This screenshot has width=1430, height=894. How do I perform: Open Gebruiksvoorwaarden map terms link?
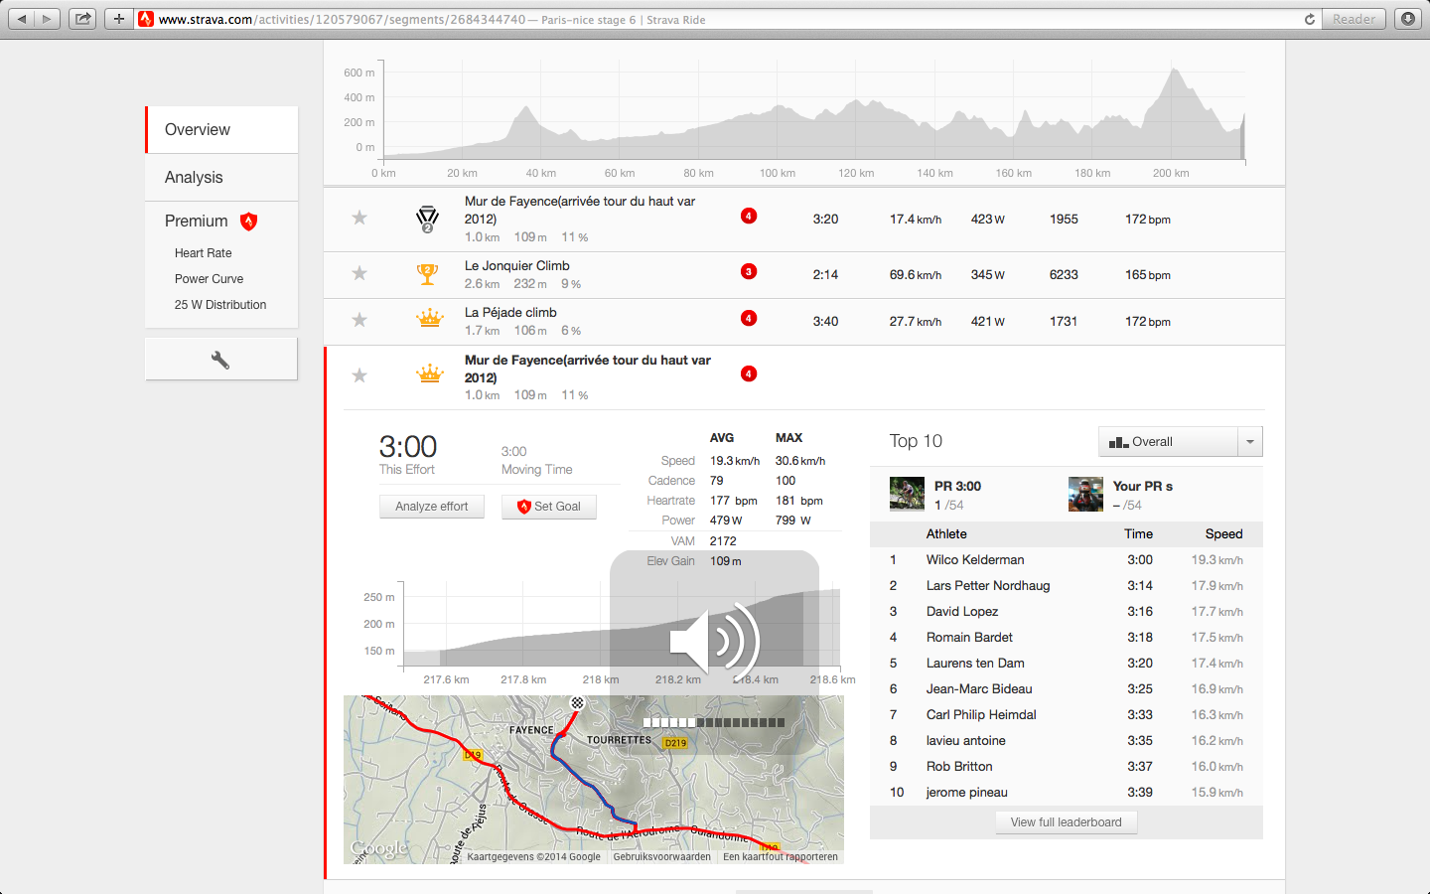pos(662,857)
